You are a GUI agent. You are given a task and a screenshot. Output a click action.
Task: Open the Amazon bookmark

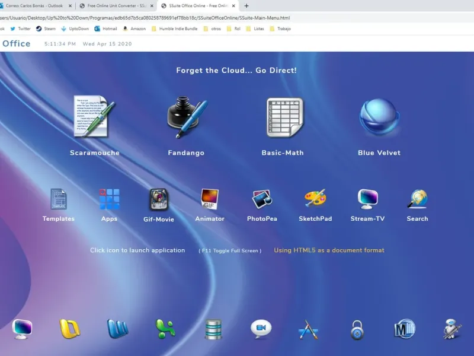click(134, 28)
